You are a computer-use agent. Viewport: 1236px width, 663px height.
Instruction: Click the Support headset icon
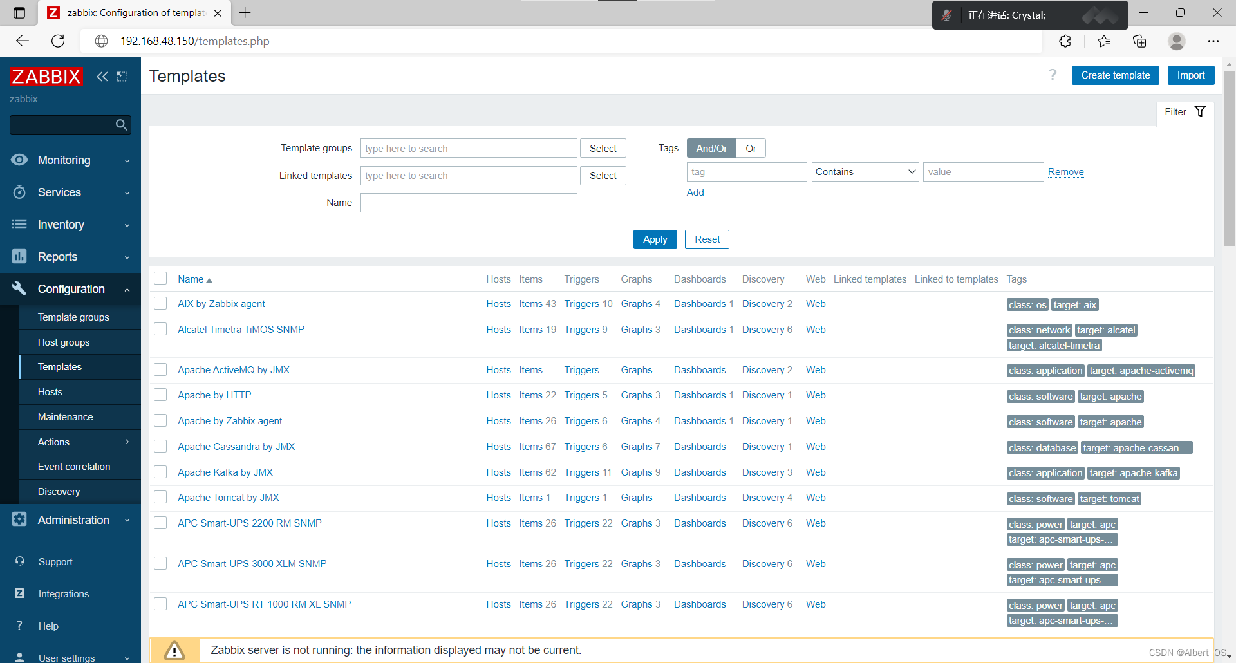[19, 561]
